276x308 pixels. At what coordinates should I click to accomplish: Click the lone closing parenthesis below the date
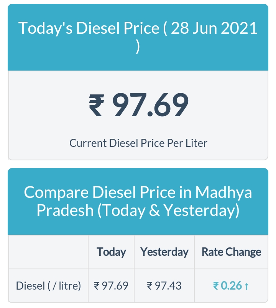coord(138,48)
